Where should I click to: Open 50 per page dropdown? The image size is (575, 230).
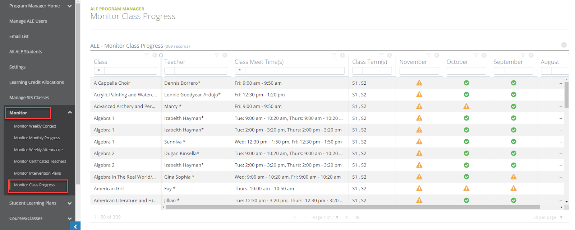click(x=548, y=217)
